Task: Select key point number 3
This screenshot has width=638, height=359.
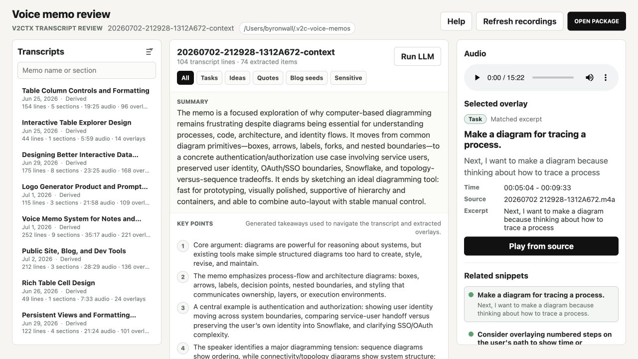Action: point(308,321)
